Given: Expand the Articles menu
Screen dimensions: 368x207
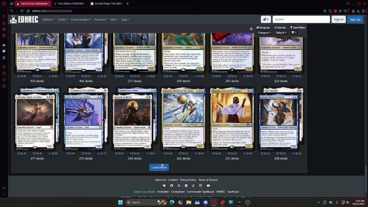Looking at the screenshot, I should coord(48,19).
